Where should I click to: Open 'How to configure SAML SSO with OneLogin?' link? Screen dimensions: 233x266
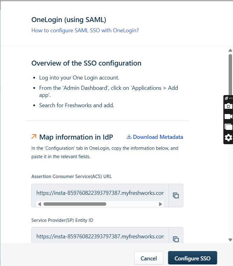pyautogui.click(x=85, y=30)
